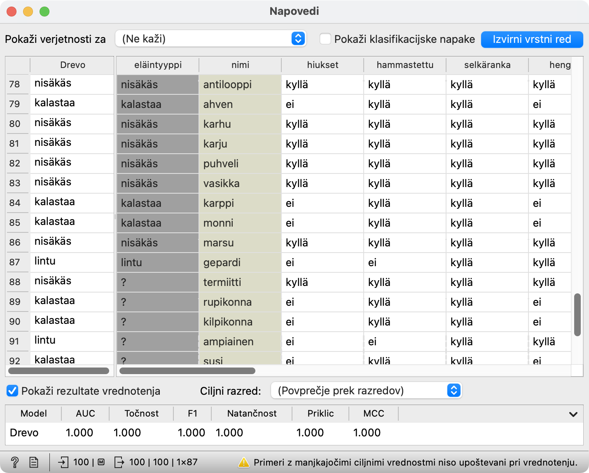This screenshot has height=473, width=589.
Task: Click 'Izvirni vrstni red' button
Action: (532, 40)
